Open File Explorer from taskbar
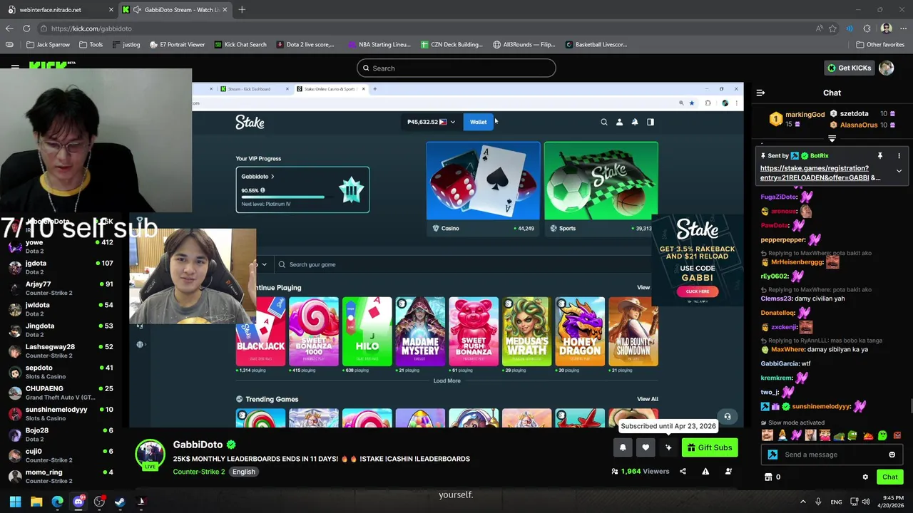The width and height of the screenshot is (913, 513). point(36,502)
